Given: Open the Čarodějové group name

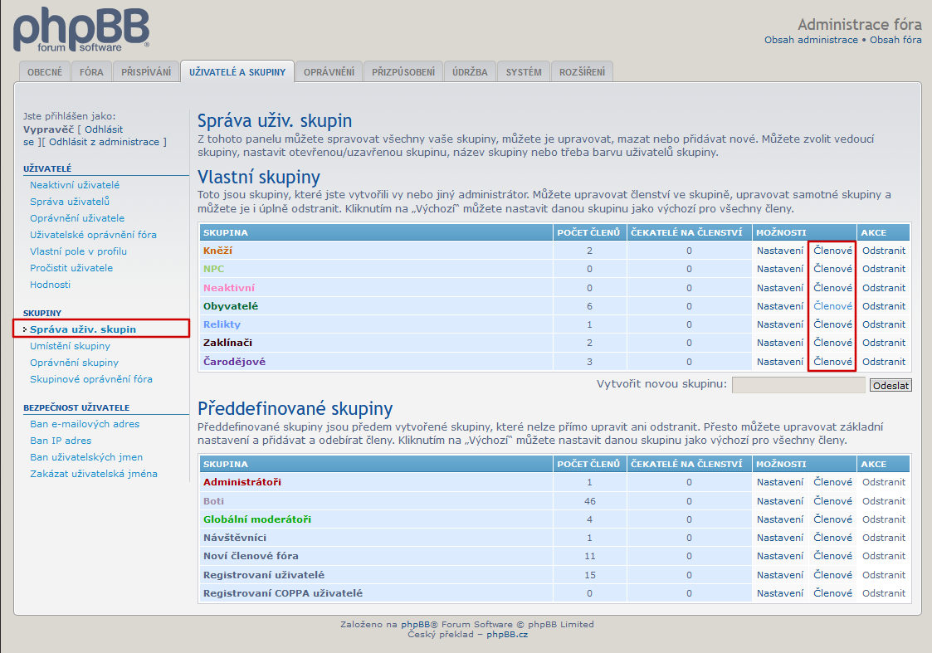Looking at the screenshot, I should point(234,361).
